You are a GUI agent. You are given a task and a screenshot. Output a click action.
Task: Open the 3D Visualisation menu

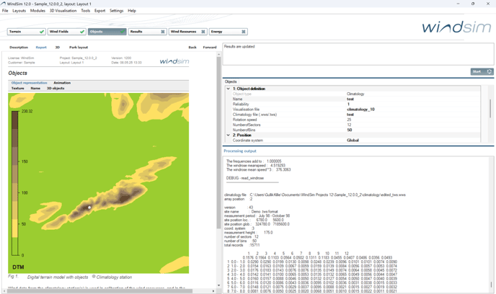tap(63, 11)
